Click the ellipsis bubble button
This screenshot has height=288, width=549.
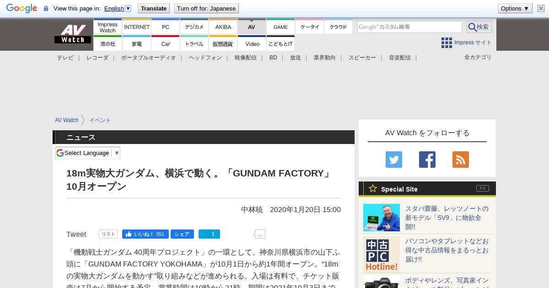(x=260, y=234)
